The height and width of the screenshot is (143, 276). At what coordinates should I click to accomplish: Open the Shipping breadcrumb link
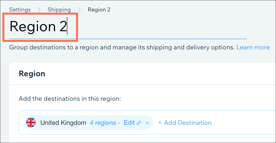tap(59, 9)
